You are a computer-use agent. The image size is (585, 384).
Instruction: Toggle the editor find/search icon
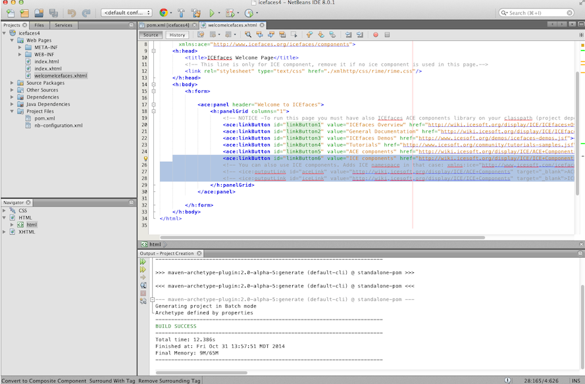249,35
